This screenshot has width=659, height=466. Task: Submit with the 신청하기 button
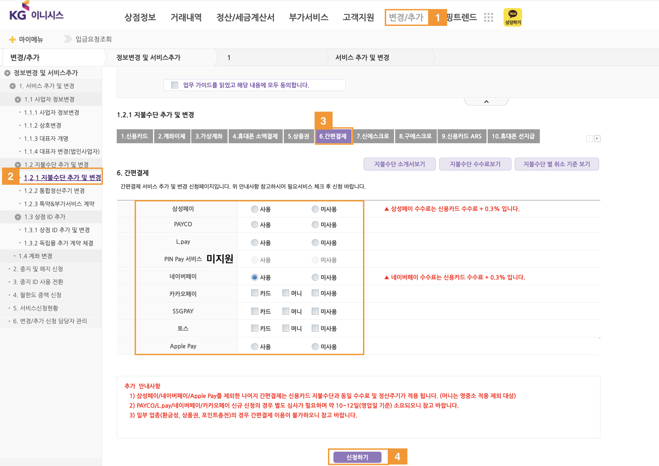[357, 457]
